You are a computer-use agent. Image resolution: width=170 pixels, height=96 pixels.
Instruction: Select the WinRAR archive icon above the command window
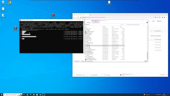click(x=53, y=16)
